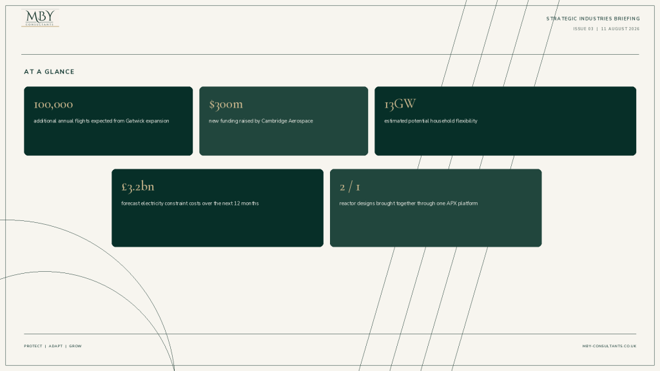Click the '13GW' figure
The width and height of the screenshot is (660, 371).
coord(400,104)
